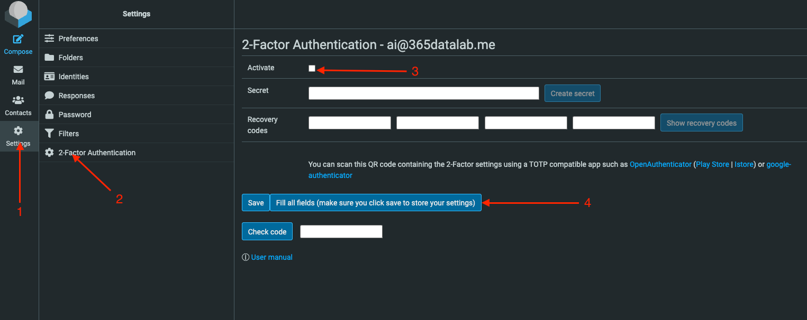Image resolution: width=807 pixels, height=320 pixels.
Task: Click the Roundcube logo icon
Action: pos(19,14)
